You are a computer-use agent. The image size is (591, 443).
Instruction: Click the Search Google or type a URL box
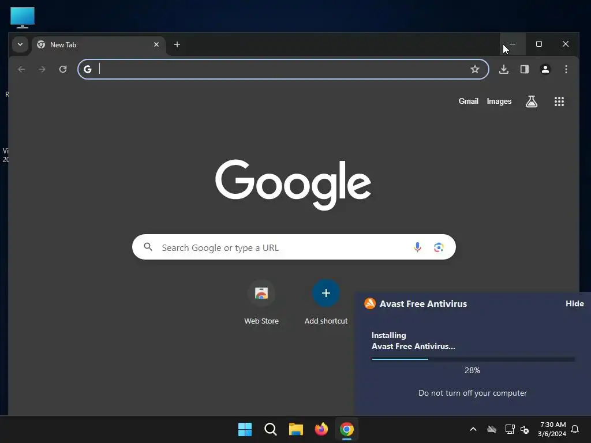click(x=294, y=247)
